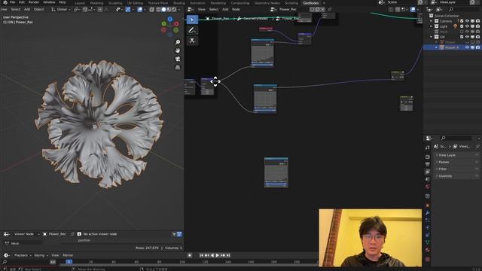Image resolution: width=482 pixels, height=271 pixels.
Task: Open the Object Data green triangle tab
Action: [x=428, y=242]
